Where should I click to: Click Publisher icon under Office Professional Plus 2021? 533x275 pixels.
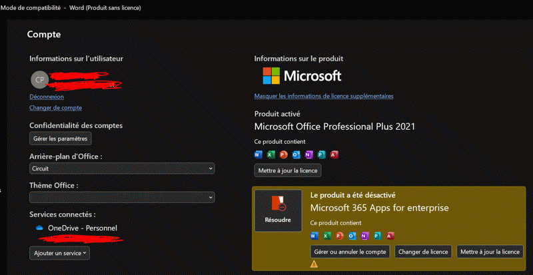click(322, 155)
